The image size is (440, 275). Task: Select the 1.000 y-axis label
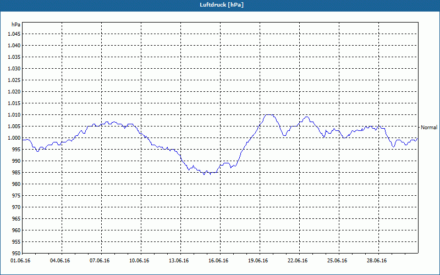(14, 138)
